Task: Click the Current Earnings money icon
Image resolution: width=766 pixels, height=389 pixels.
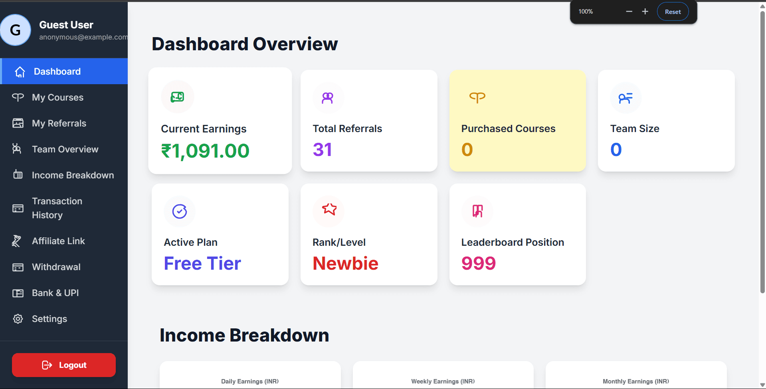Action: (x=177, y=97)
